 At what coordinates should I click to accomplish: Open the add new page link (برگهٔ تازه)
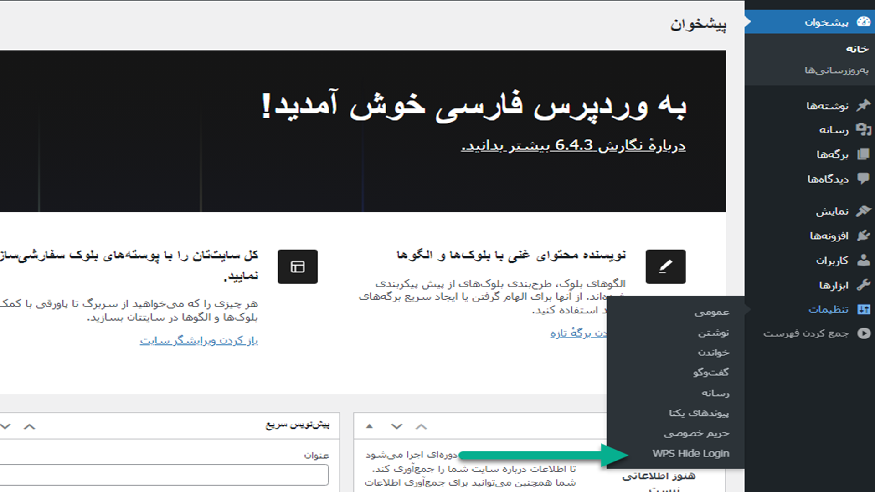click(578, 333)
